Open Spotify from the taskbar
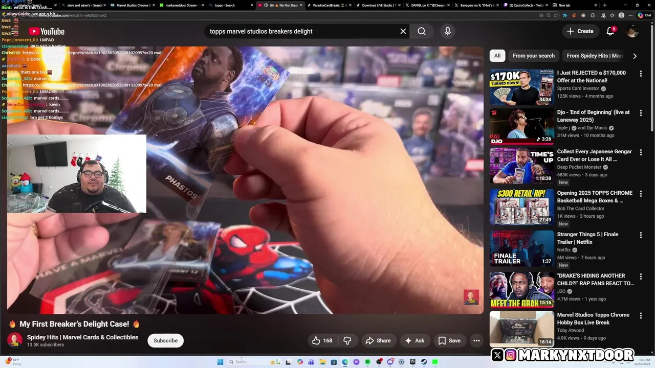The height and width of the screenshot is (368, 655). (367, 362)
